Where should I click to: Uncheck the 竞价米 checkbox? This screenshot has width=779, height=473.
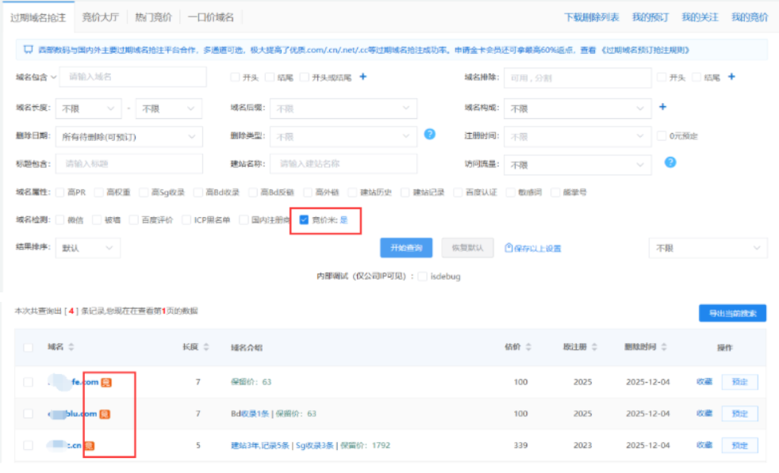304,220
